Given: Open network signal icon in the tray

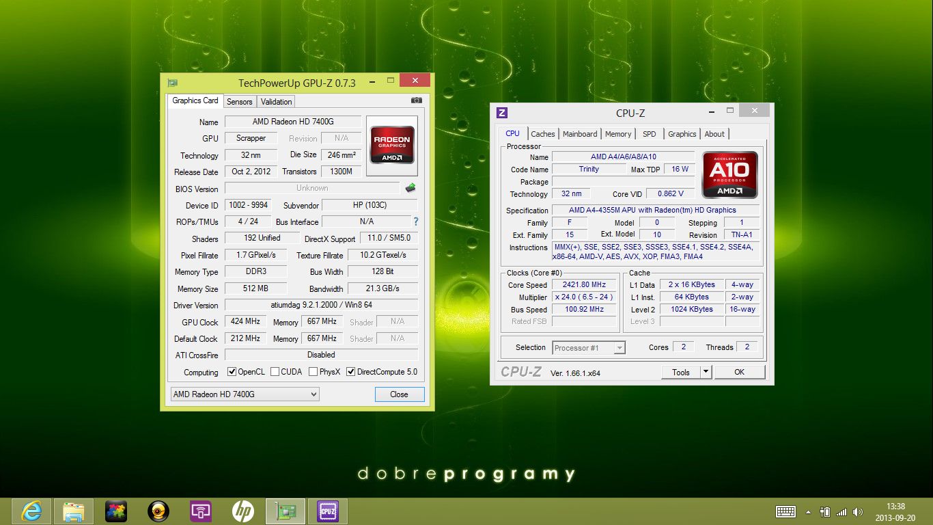Looking at the screenshot, I should 841,511.
